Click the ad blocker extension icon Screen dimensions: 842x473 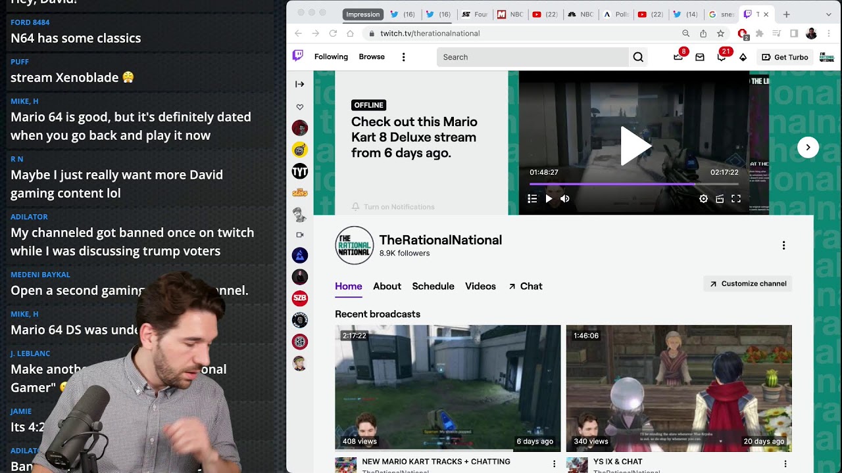tap(743, 34)
